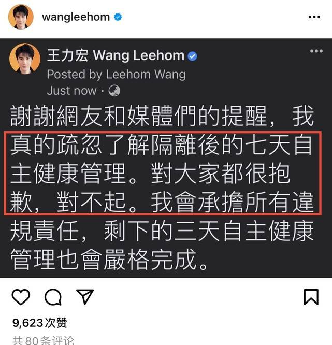Image resolution: width=332 pixels, height=345 pixels.
Task: Share the post with the paper plane icon
Action: point(85,297)
